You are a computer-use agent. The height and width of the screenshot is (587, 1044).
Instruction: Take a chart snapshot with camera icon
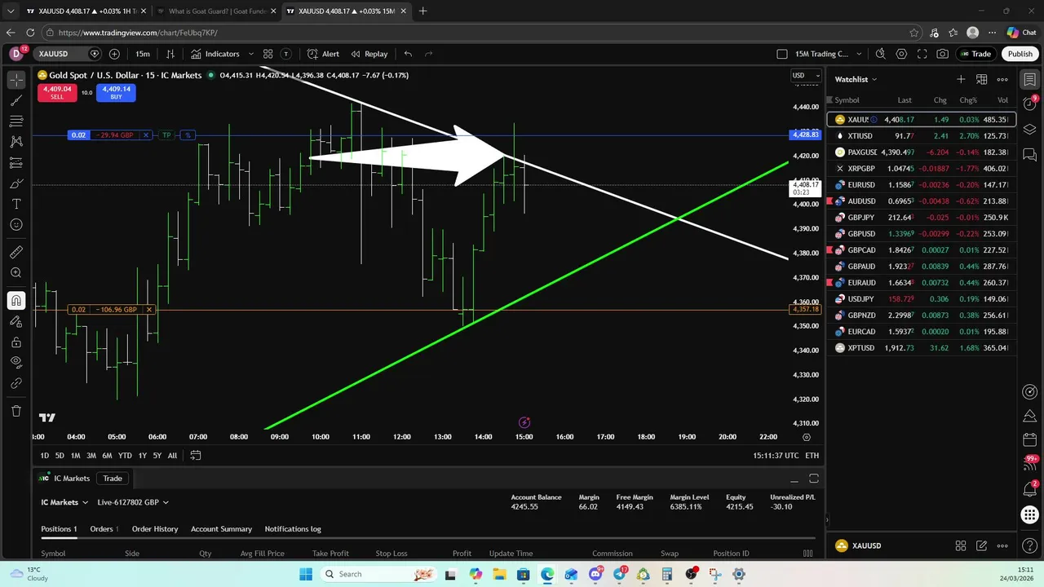[943, 54]
